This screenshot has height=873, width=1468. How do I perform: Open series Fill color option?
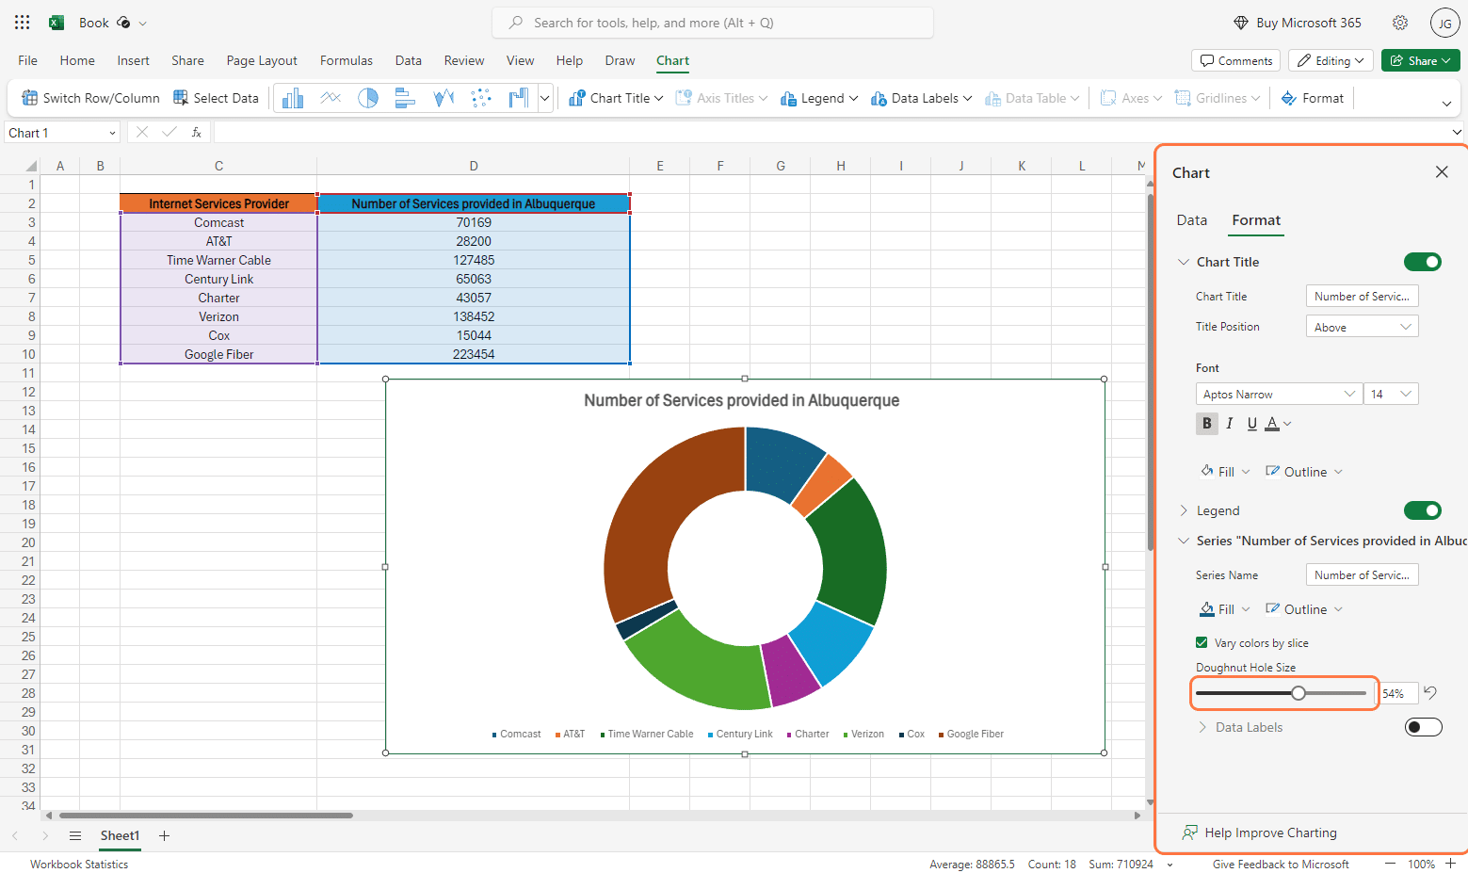[x=1225, y=609]
